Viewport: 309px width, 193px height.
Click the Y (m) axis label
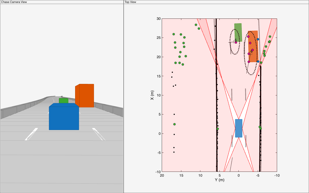coord(219,180)
